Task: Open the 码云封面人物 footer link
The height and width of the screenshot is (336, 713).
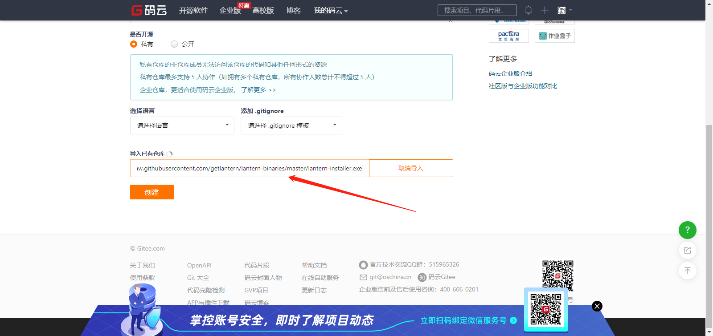Action: (x=263, y=278)
